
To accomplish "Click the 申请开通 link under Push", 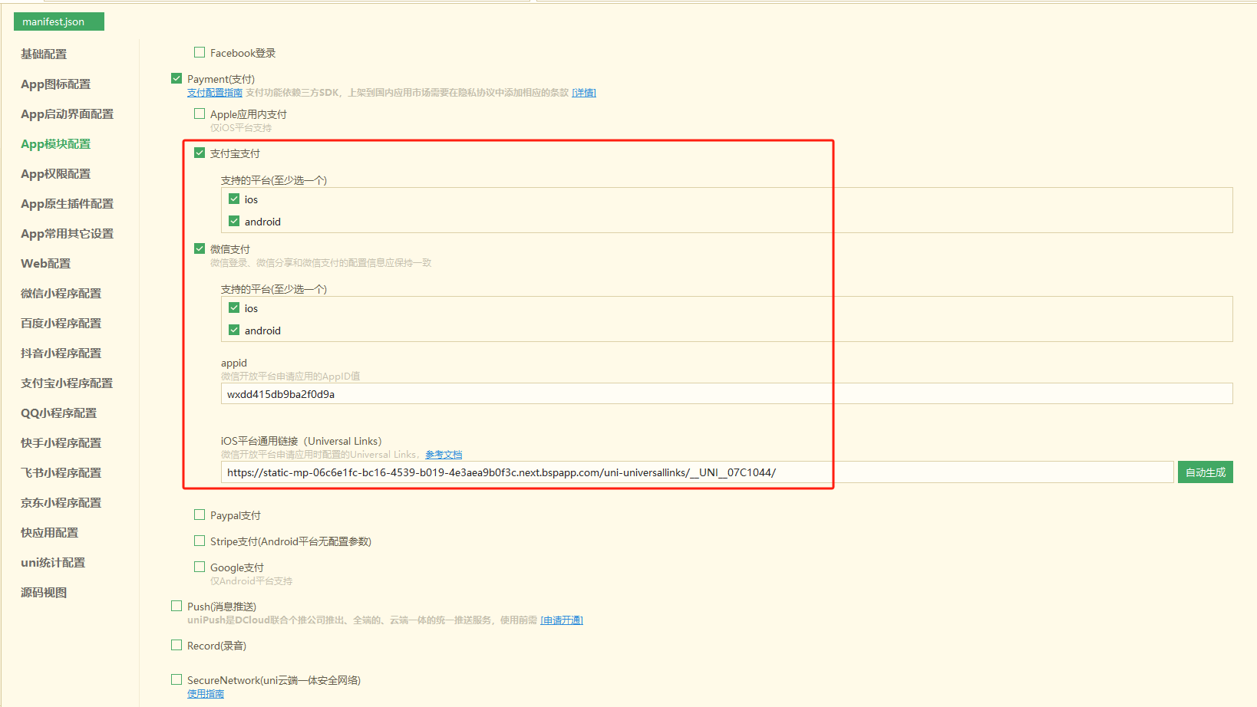I will coord(562,620).
